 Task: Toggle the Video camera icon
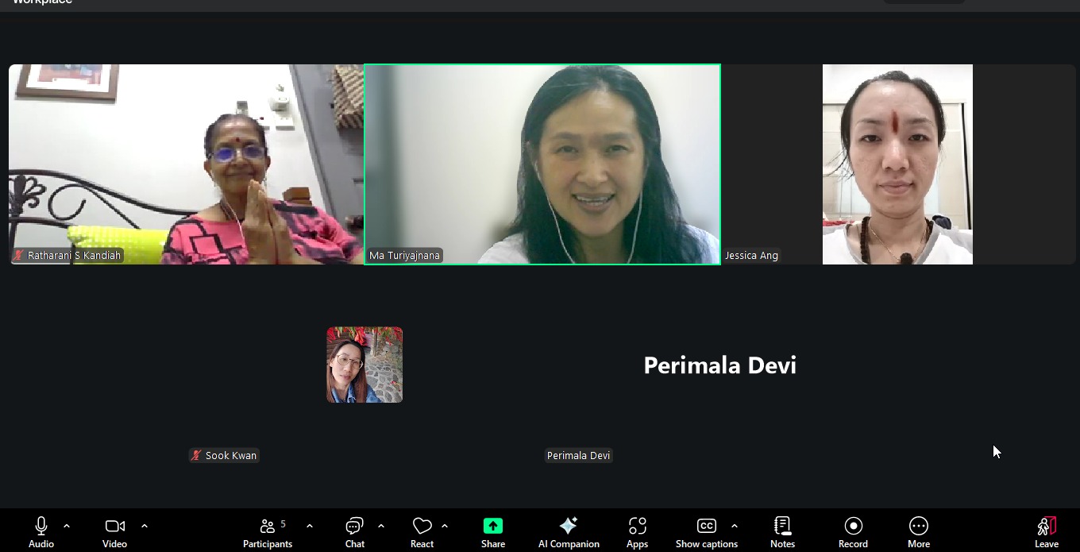point(114,527)
